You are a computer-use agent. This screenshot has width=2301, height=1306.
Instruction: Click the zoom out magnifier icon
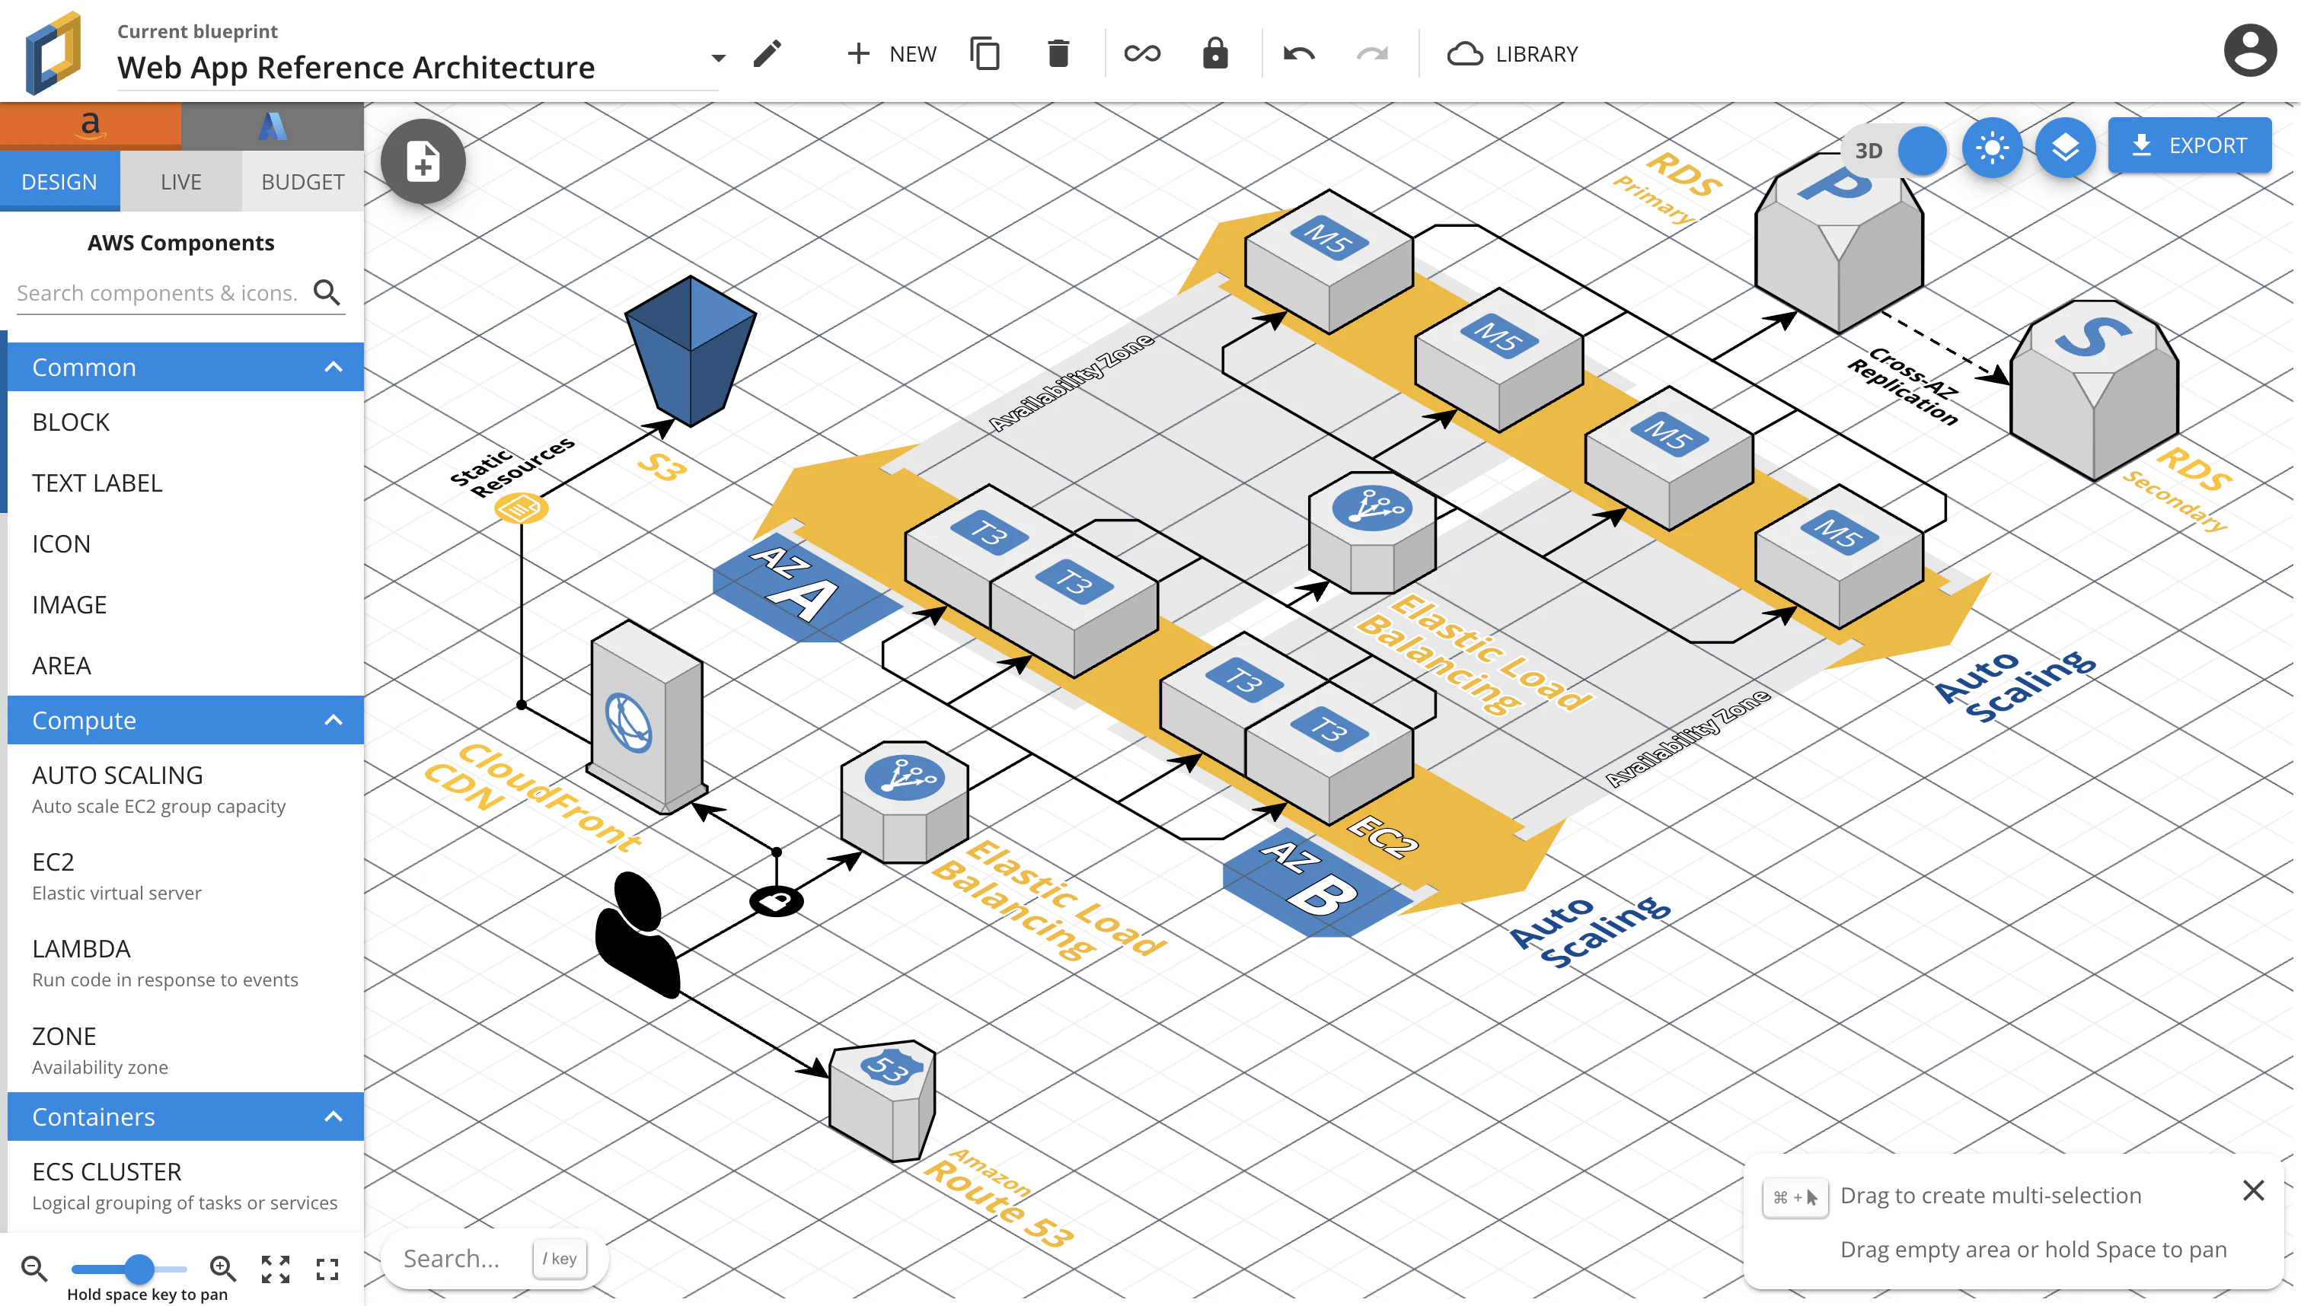(x=34, y=1268)
